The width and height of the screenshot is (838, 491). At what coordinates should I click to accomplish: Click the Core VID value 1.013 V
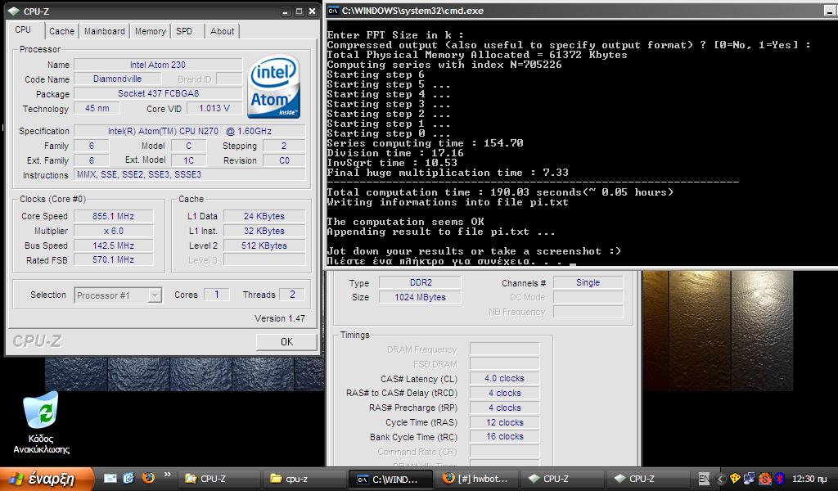pos(214,109)
